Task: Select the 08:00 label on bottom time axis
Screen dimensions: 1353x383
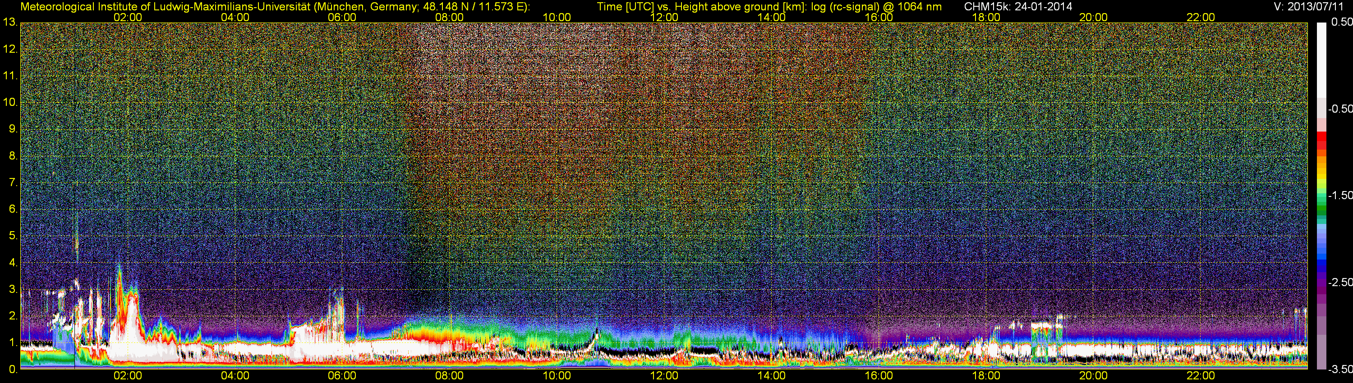Action: coord(450,376)
